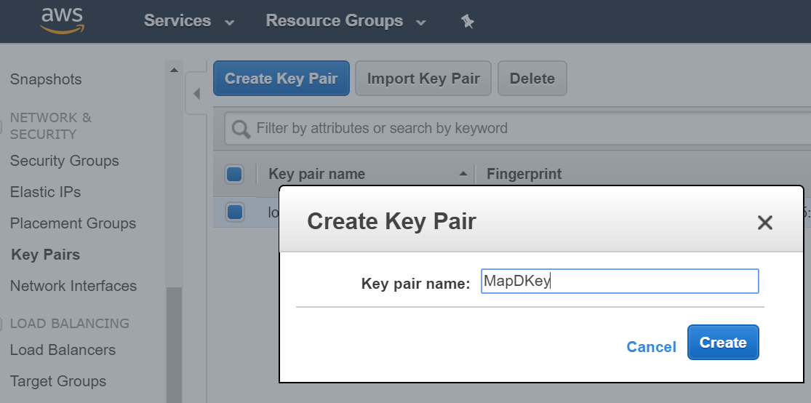Collapse the sidebar with left arrow handle
Viewport: 811px width, 403px height.
(x=196, y=94)
